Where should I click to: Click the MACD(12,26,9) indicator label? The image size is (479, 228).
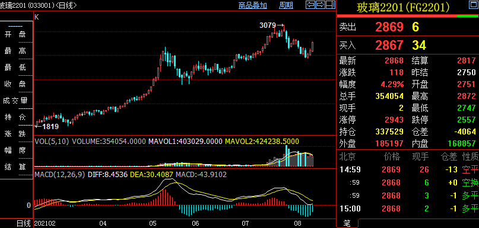pos(60,175)
